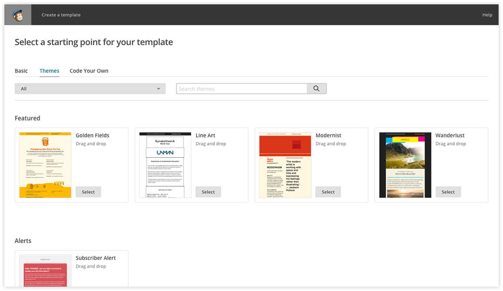Select the Modernist theme
Image resolution: width=503 pixels, height=291 pixels.
pos(328,192)
